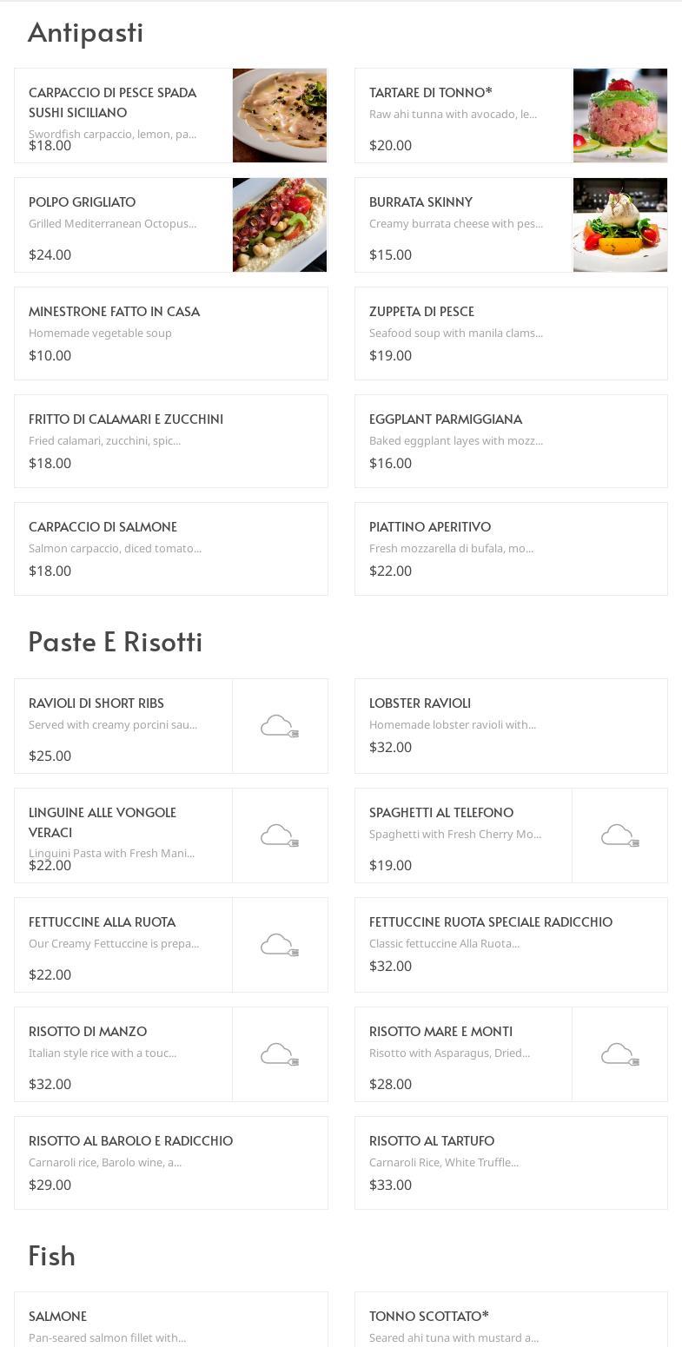682x1347 pixels.
Task: Select the Piattino Aperitivo menu card
Action: click(511, 549)
